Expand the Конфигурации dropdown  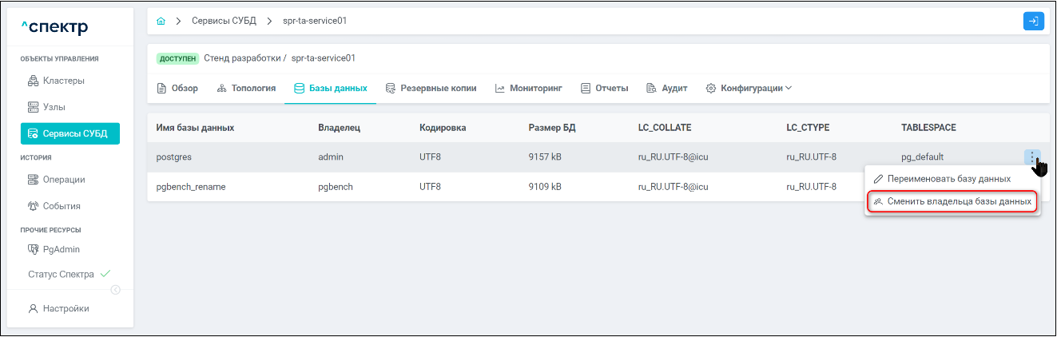749,89
